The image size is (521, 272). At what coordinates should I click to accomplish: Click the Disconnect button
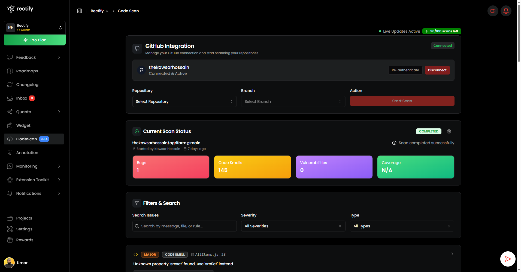[437, 70]
